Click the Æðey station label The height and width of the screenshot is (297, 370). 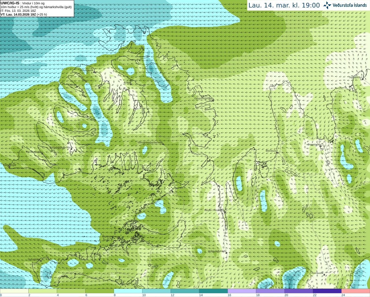[127, 82]
